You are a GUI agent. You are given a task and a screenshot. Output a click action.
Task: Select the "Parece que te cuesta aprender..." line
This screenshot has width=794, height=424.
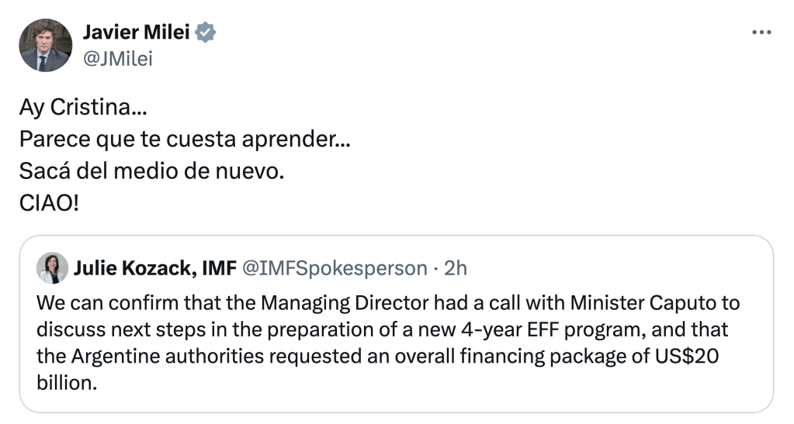[x=184, y=143]
